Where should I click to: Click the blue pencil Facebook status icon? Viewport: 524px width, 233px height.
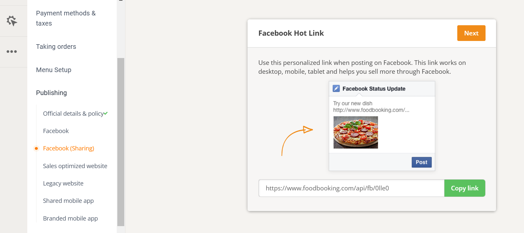pos(336,88)
